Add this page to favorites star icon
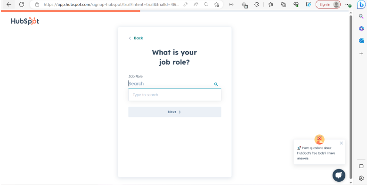Screen dimensions: 367x185 217,4
